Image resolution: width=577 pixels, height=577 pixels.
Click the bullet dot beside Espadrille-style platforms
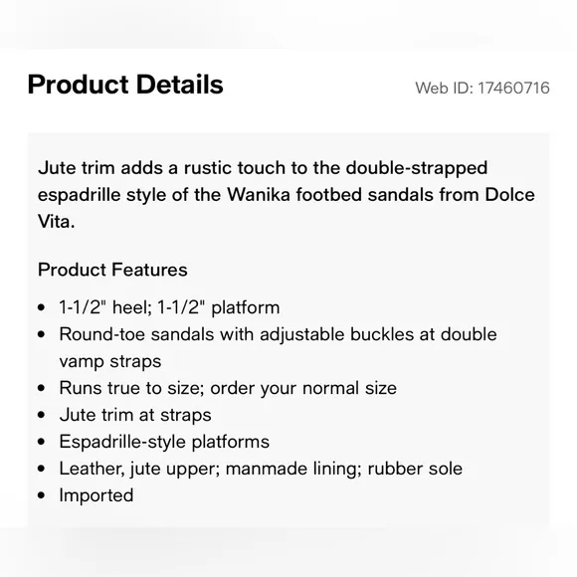pyautogui.click(x=41, y=442)
